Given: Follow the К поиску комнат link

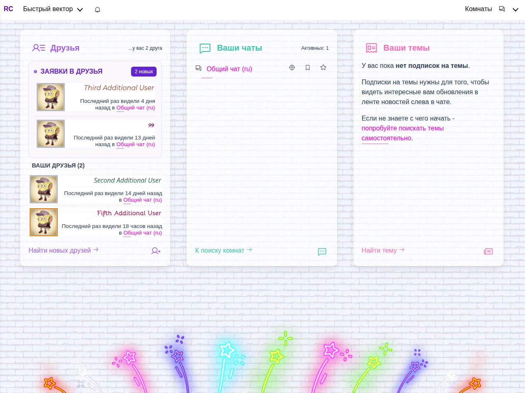Looking at the screenshot, I should click(223, 250).
